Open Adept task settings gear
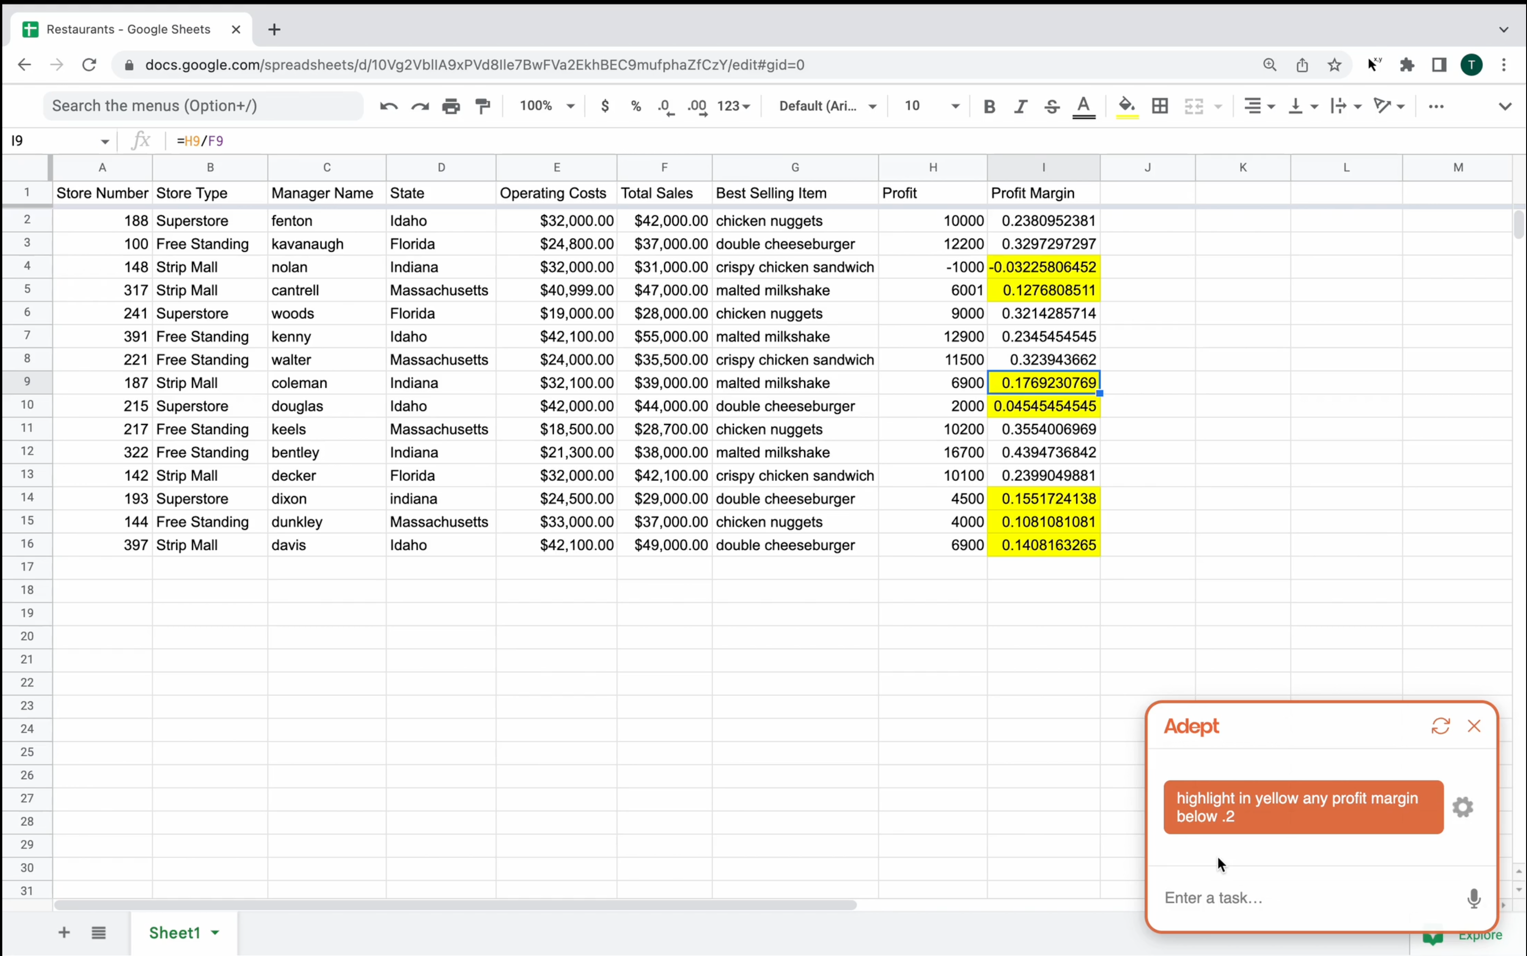The image size is (1527, 956). tap(1462, 807)
